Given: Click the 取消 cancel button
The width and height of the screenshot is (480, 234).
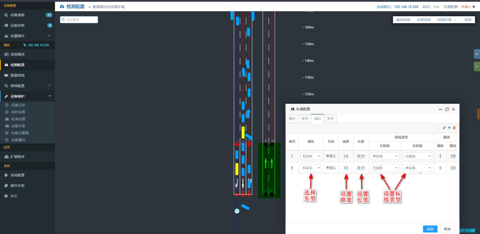Looking at the screenshot, I should point(447,229).
